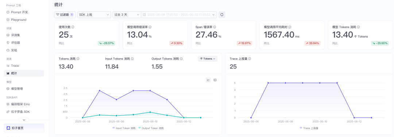
Task: Go to 扣子首页 home button
Action: pyautogui.click(x=24, y=128)
